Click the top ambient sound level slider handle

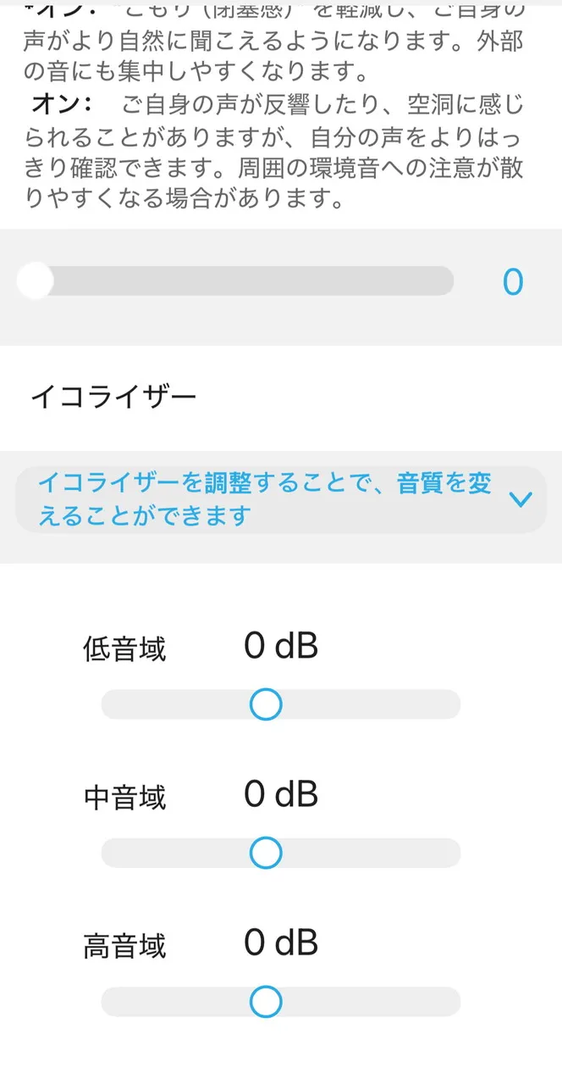click(36, 281)
